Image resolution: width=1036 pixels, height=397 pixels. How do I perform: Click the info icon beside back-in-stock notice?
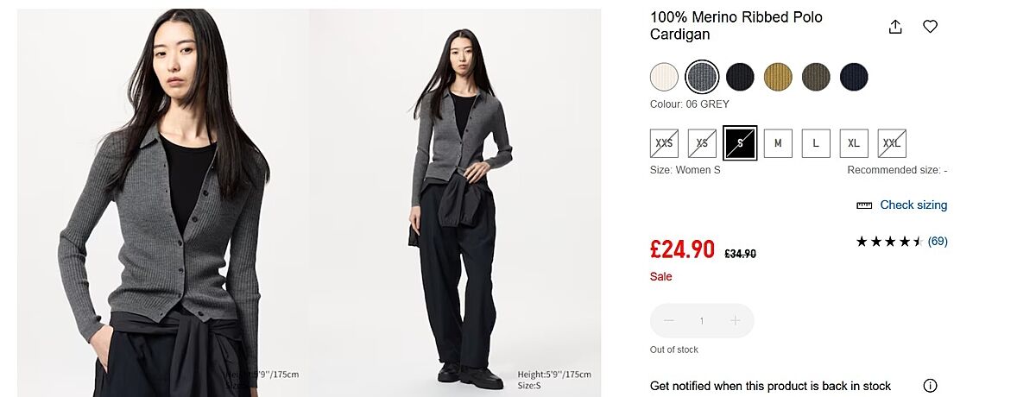pyautogui.click(x=930, y=386)
